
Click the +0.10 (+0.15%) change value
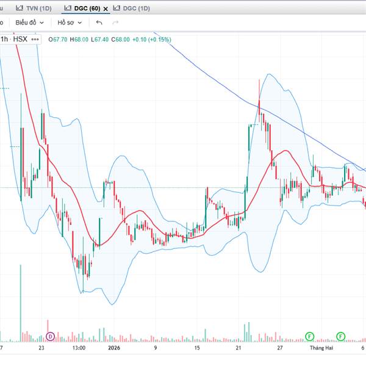[x=152, y=40]
